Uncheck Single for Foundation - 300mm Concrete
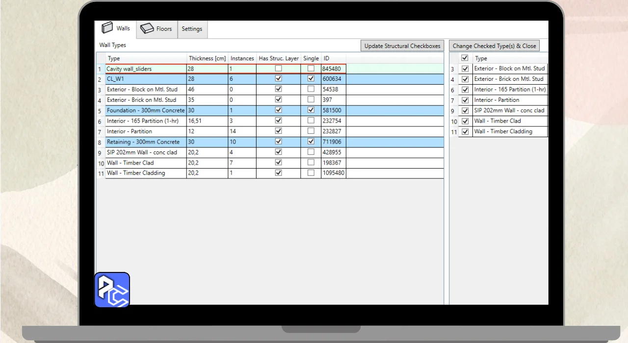This screenshot has height=343, width=628. (x=311, y=110)
